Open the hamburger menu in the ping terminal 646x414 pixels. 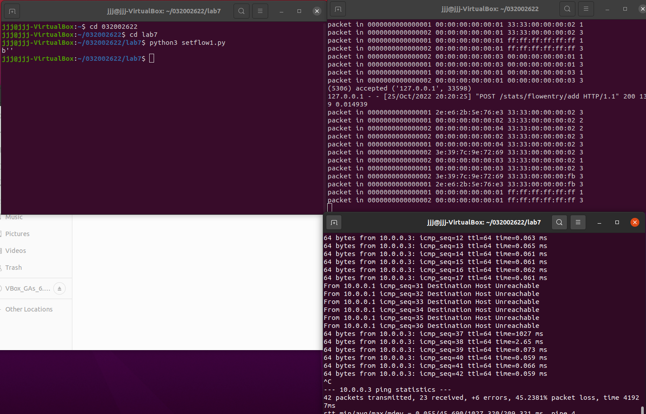pos(578,222)
